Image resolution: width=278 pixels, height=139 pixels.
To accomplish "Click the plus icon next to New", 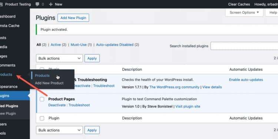I will click(51, 4).
